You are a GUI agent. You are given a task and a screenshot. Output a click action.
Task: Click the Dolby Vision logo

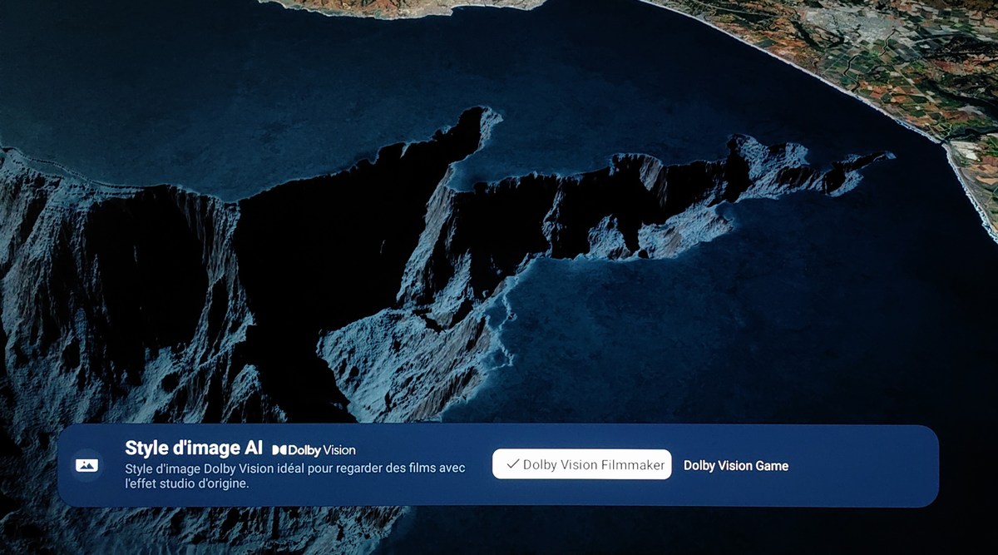click(314, 450)
